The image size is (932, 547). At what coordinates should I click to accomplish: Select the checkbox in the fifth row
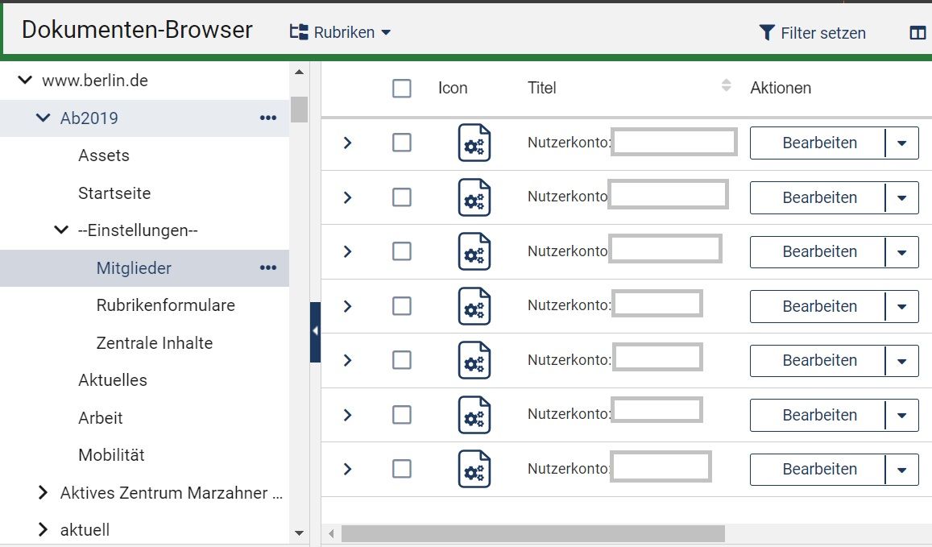401,360
